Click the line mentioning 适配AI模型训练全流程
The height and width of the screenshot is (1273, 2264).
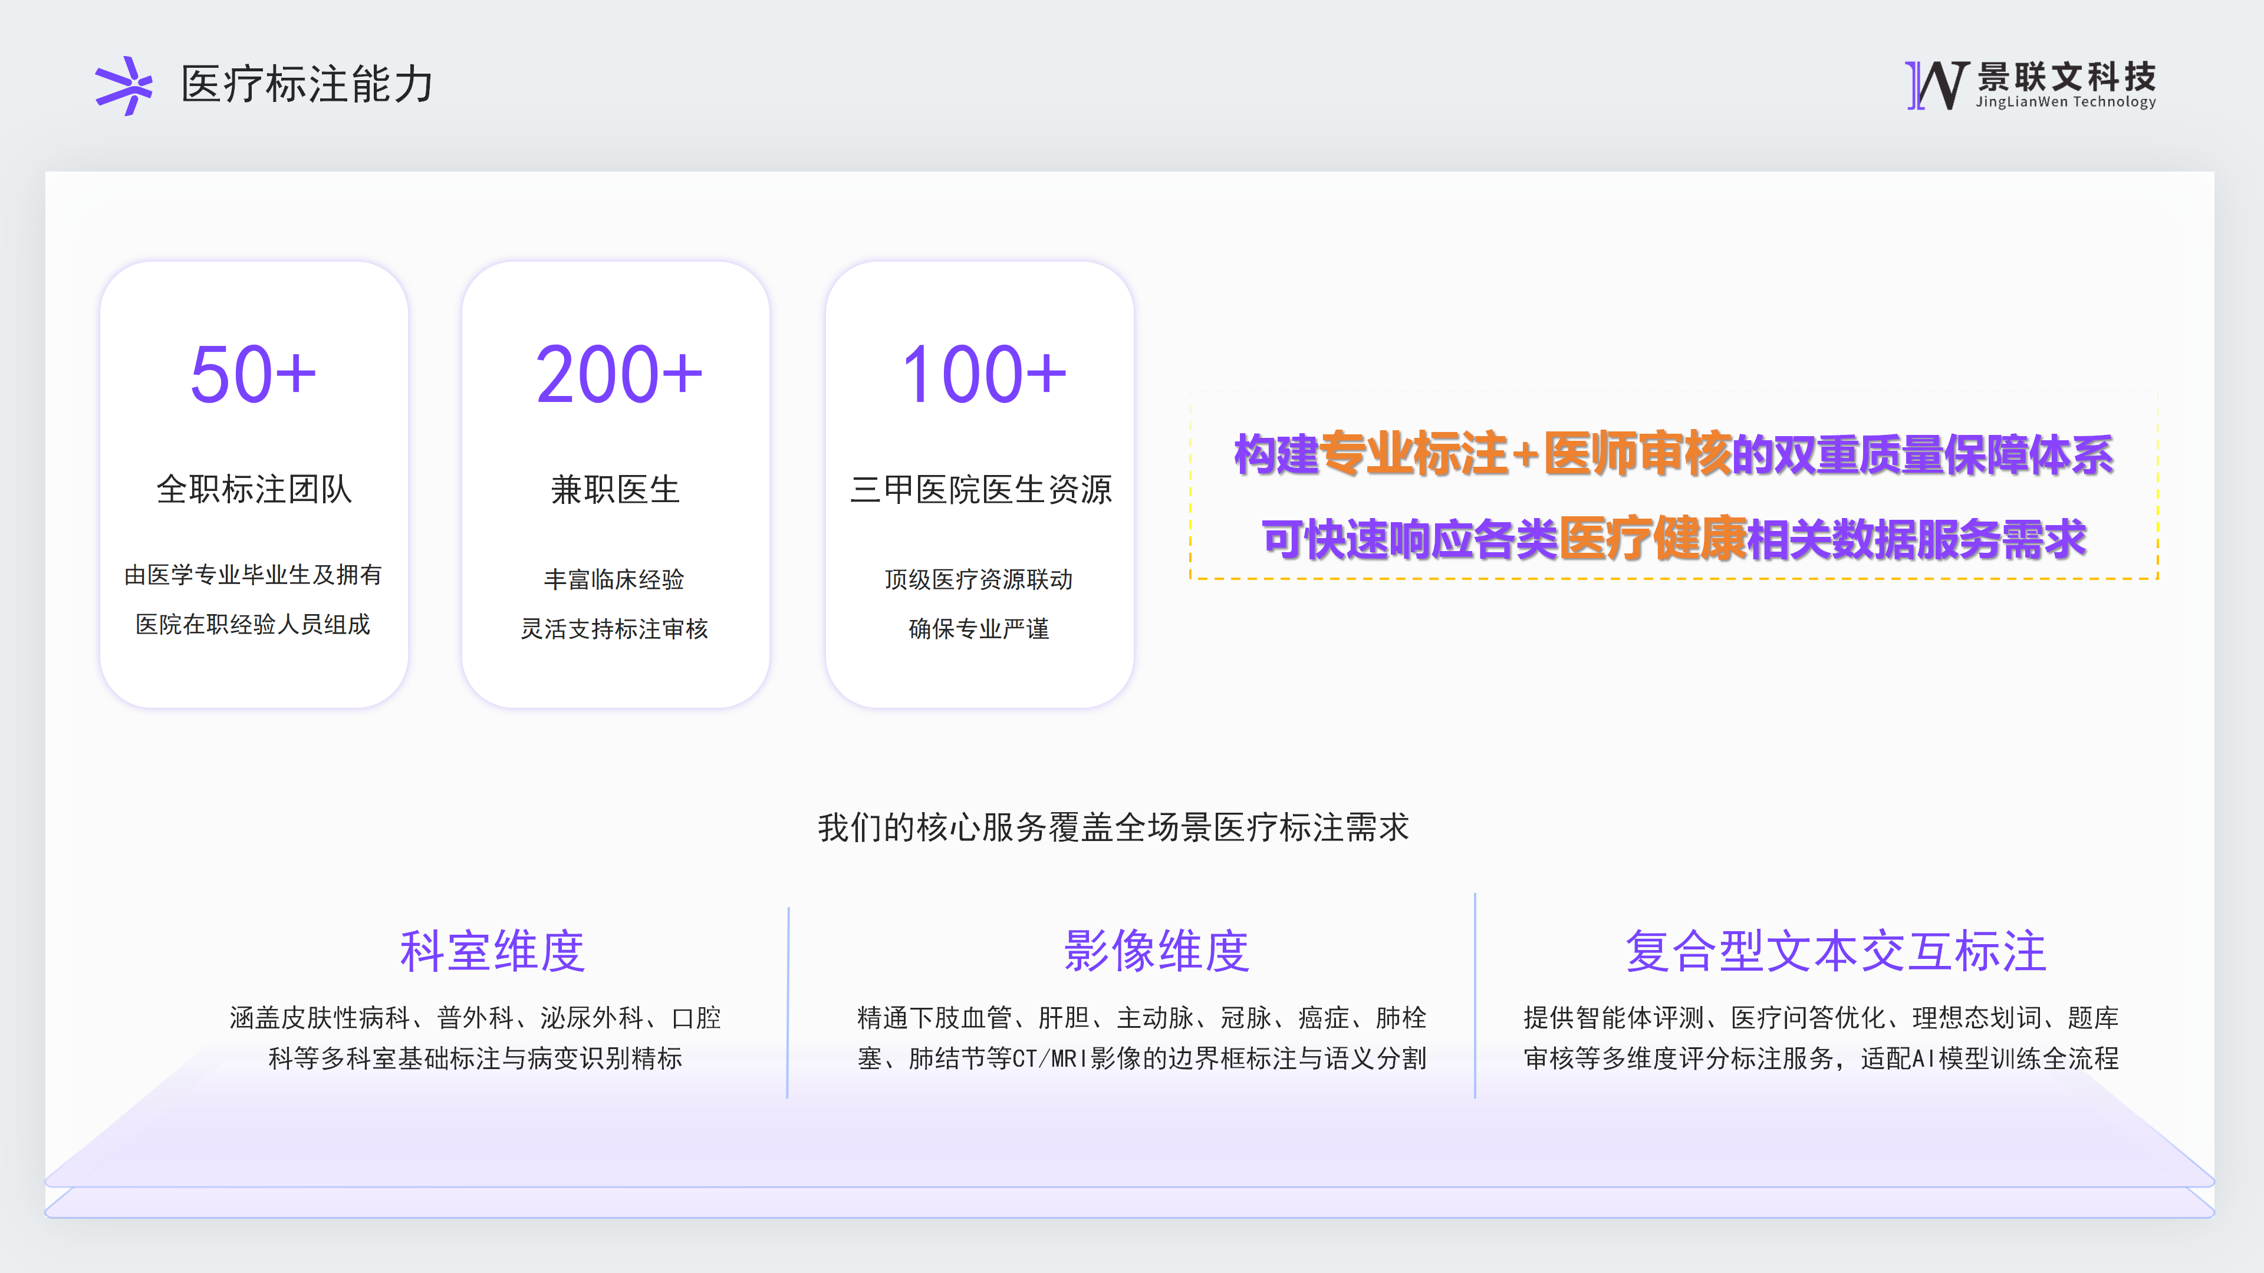pos(1821,1058)
